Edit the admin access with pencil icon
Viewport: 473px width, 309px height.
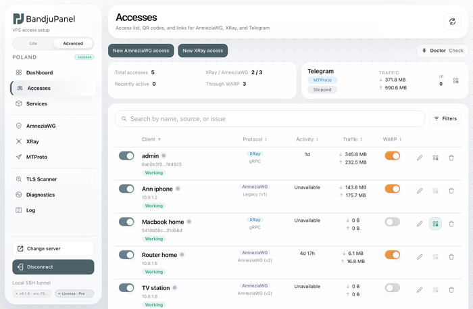click(420, 158)
